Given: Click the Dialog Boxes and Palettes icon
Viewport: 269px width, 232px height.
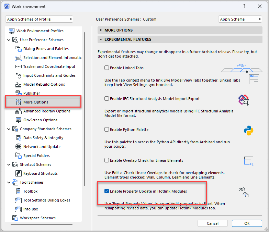Looking at the screenshot, I should click(x=19, y=49).
